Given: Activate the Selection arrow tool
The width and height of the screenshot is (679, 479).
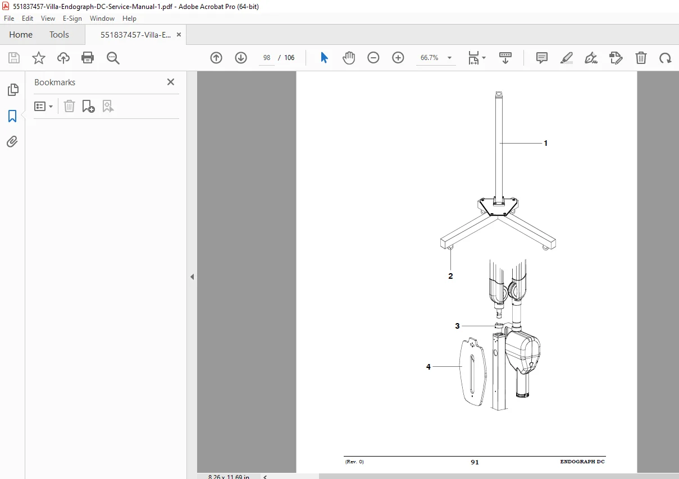Looking at the screenshot, I should pos(324,58).
